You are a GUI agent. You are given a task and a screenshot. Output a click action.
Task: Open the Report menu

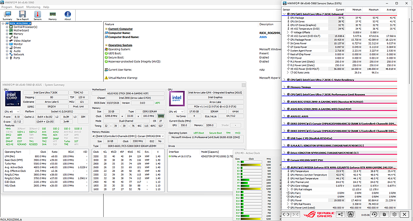coord(19,7)
